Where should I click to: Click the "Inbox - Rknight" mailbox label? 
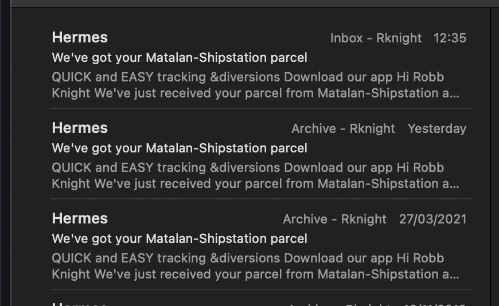pyautogui.click(x=376, y=38)
